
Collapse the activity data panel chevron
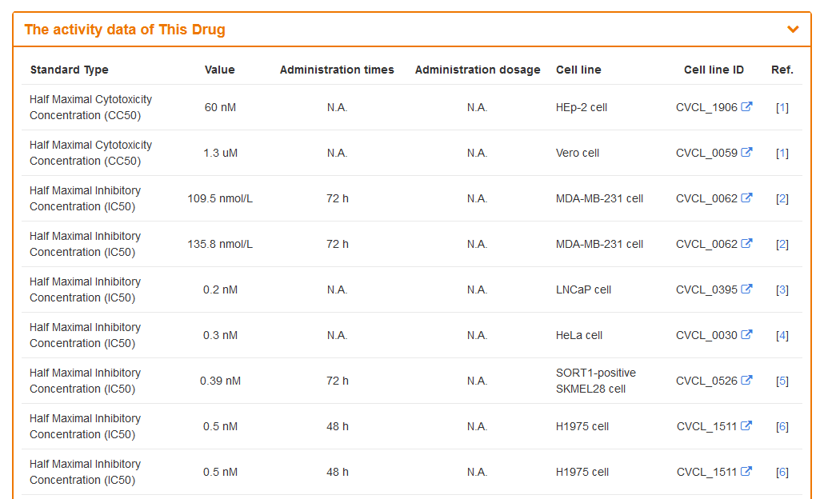pos(793,30)
